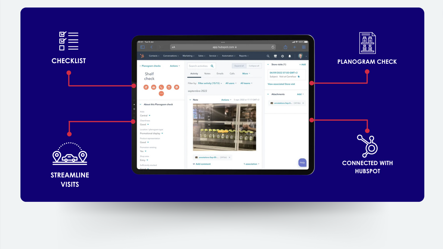Change Promotion existing value Yes
This screenshot has width=443, height=249.
(x=143, y=151)
